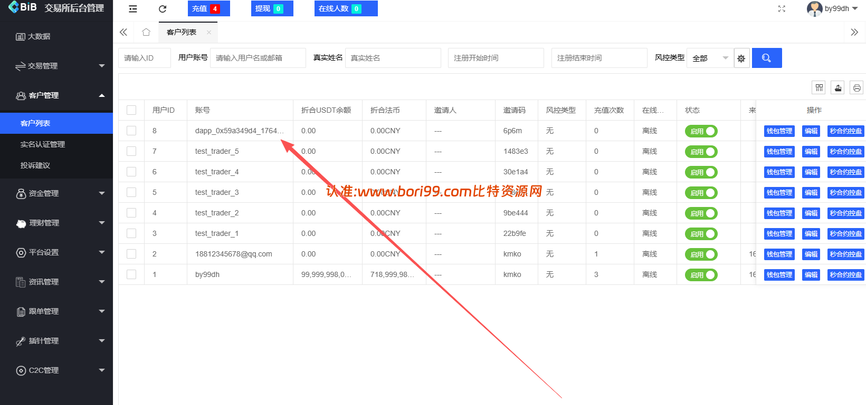Collapse the 客户管理 menu arrow
The height and width of the screenshot is (405, 866).
tap(102, 95)
